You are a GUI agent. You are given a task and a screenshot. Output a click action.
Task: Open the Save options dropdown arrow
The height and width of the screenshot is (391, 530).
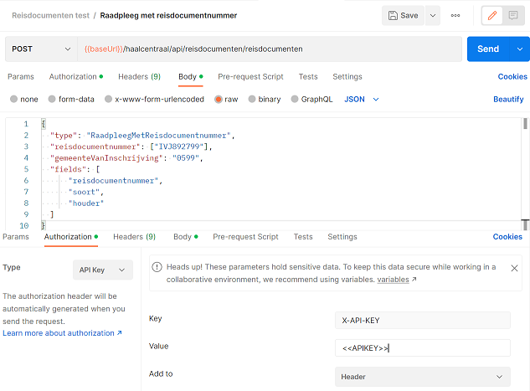pos(433,16)
